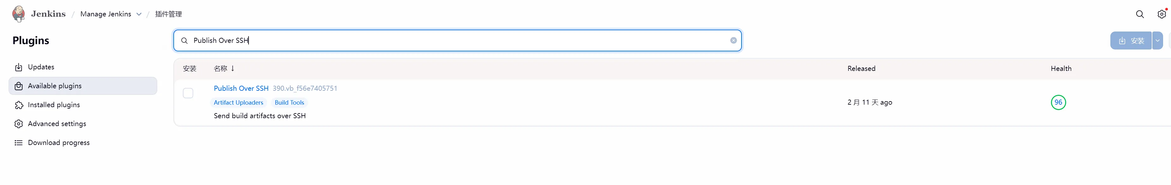Click the Jenkins butler logo icon
The height and width of the screenshot is (185, 1171).
(x=19, y=14)
